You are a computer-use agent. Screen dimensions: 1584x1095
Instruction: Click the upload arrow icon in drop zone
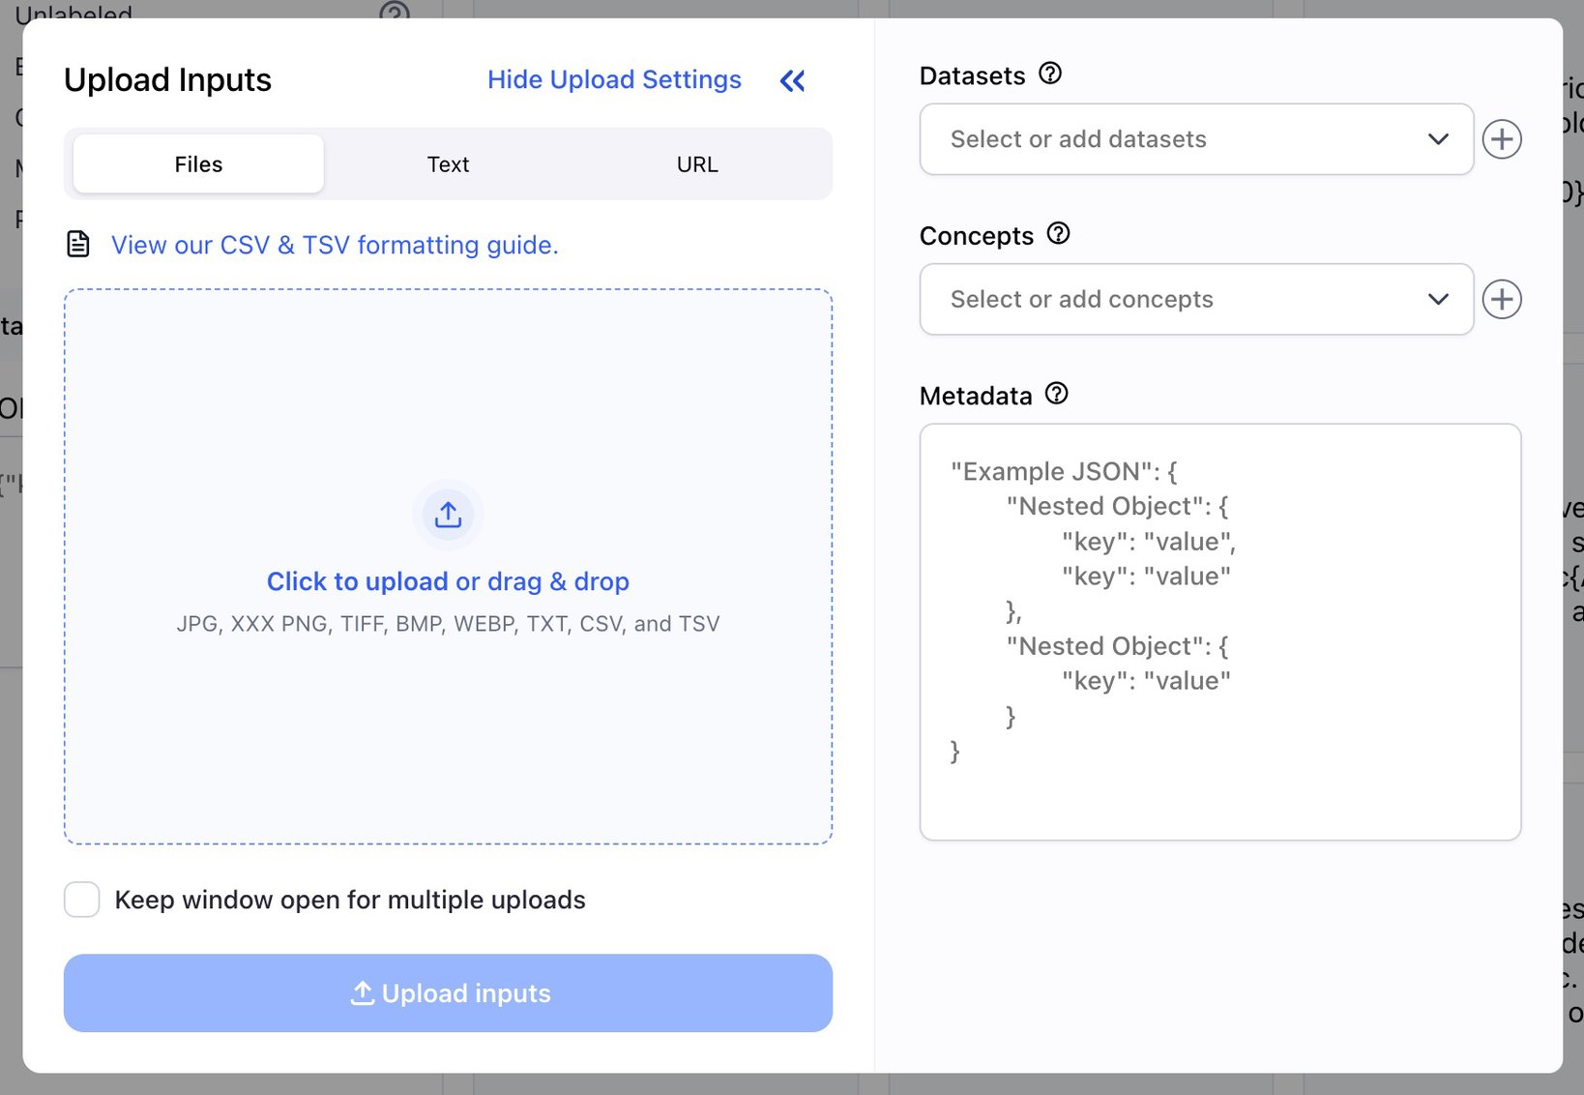click(448, 515)
